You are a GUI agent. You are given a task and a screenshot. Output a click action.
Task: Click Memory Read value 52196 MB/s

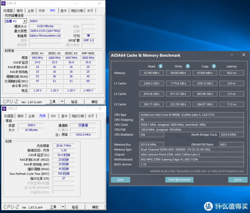151,73
